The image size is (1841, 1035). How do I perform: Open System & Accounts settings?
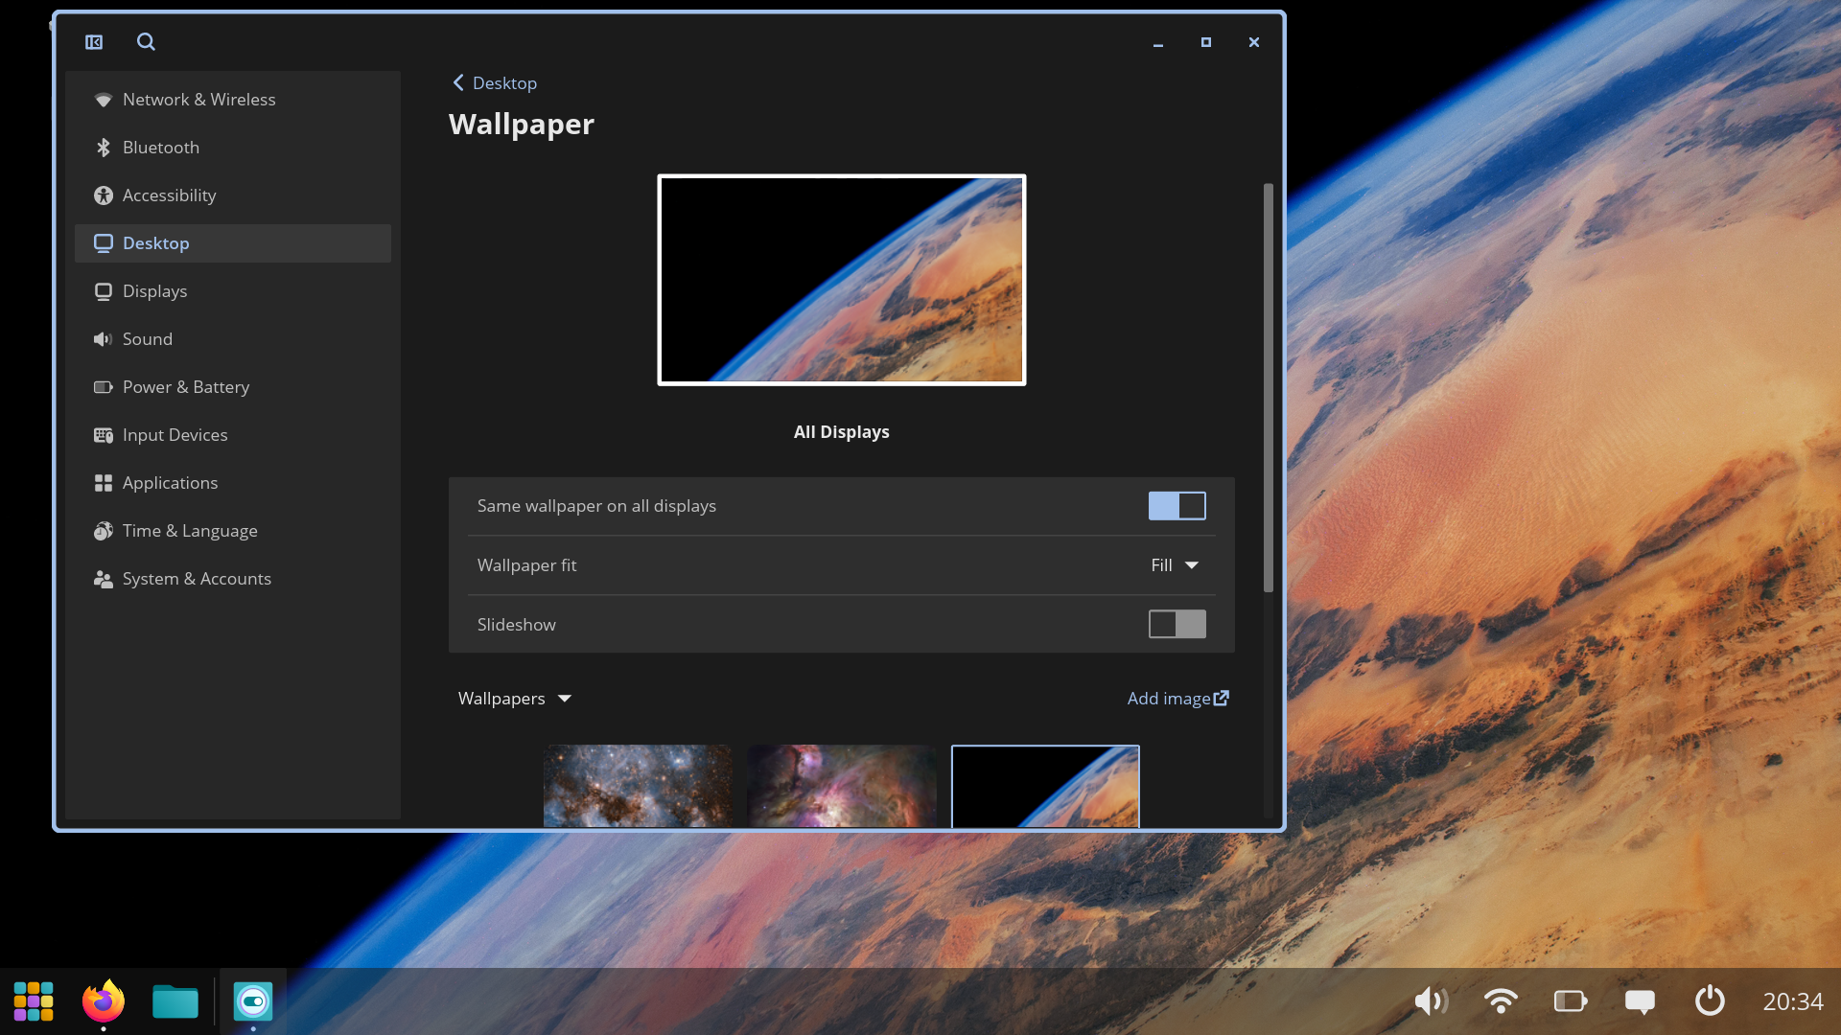(233, 579)
